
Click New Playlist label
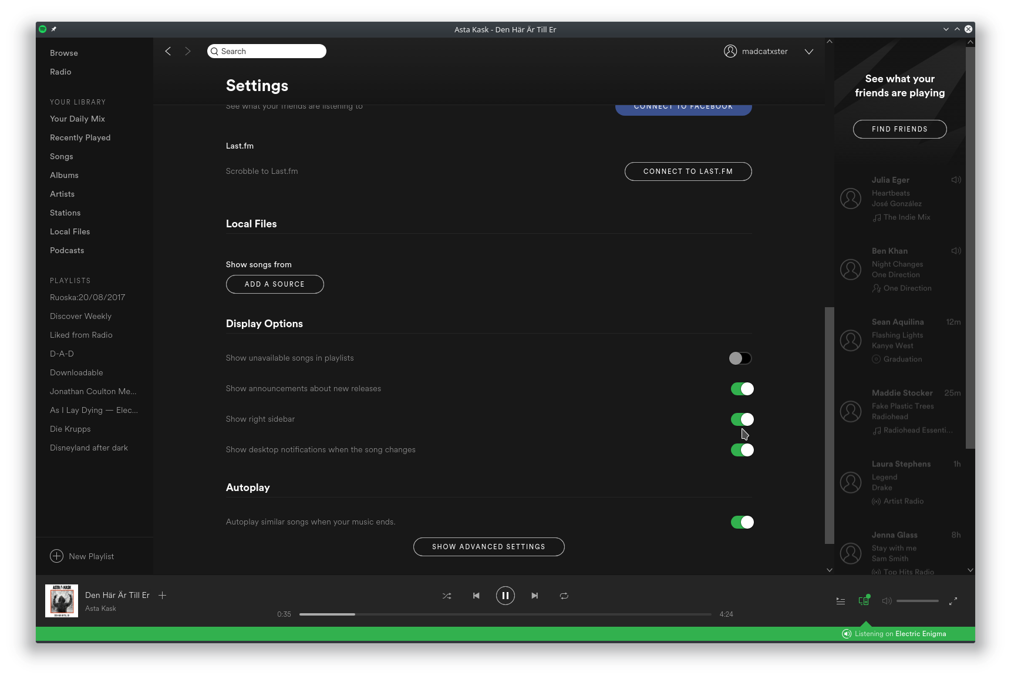(x=92, y=556)
